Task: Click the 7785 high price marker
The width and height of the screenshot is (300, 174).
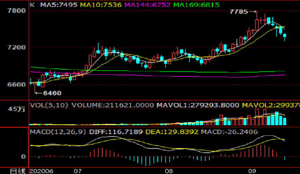Action: pos(238,12)
